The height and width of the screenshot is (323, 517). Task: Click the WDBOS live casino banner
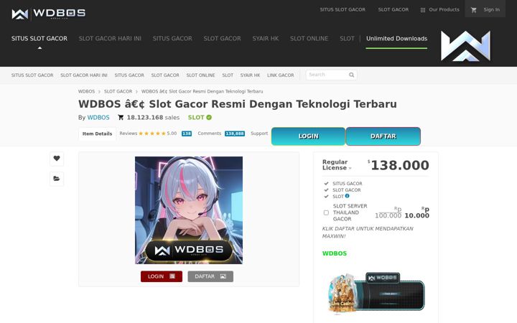point(376,294)
